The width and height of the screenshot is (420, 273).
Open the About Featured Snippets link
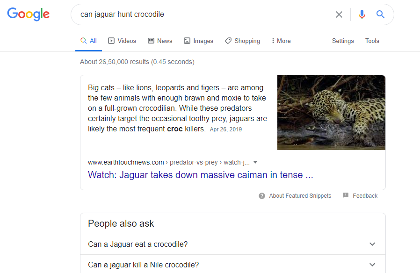(300, 196)
